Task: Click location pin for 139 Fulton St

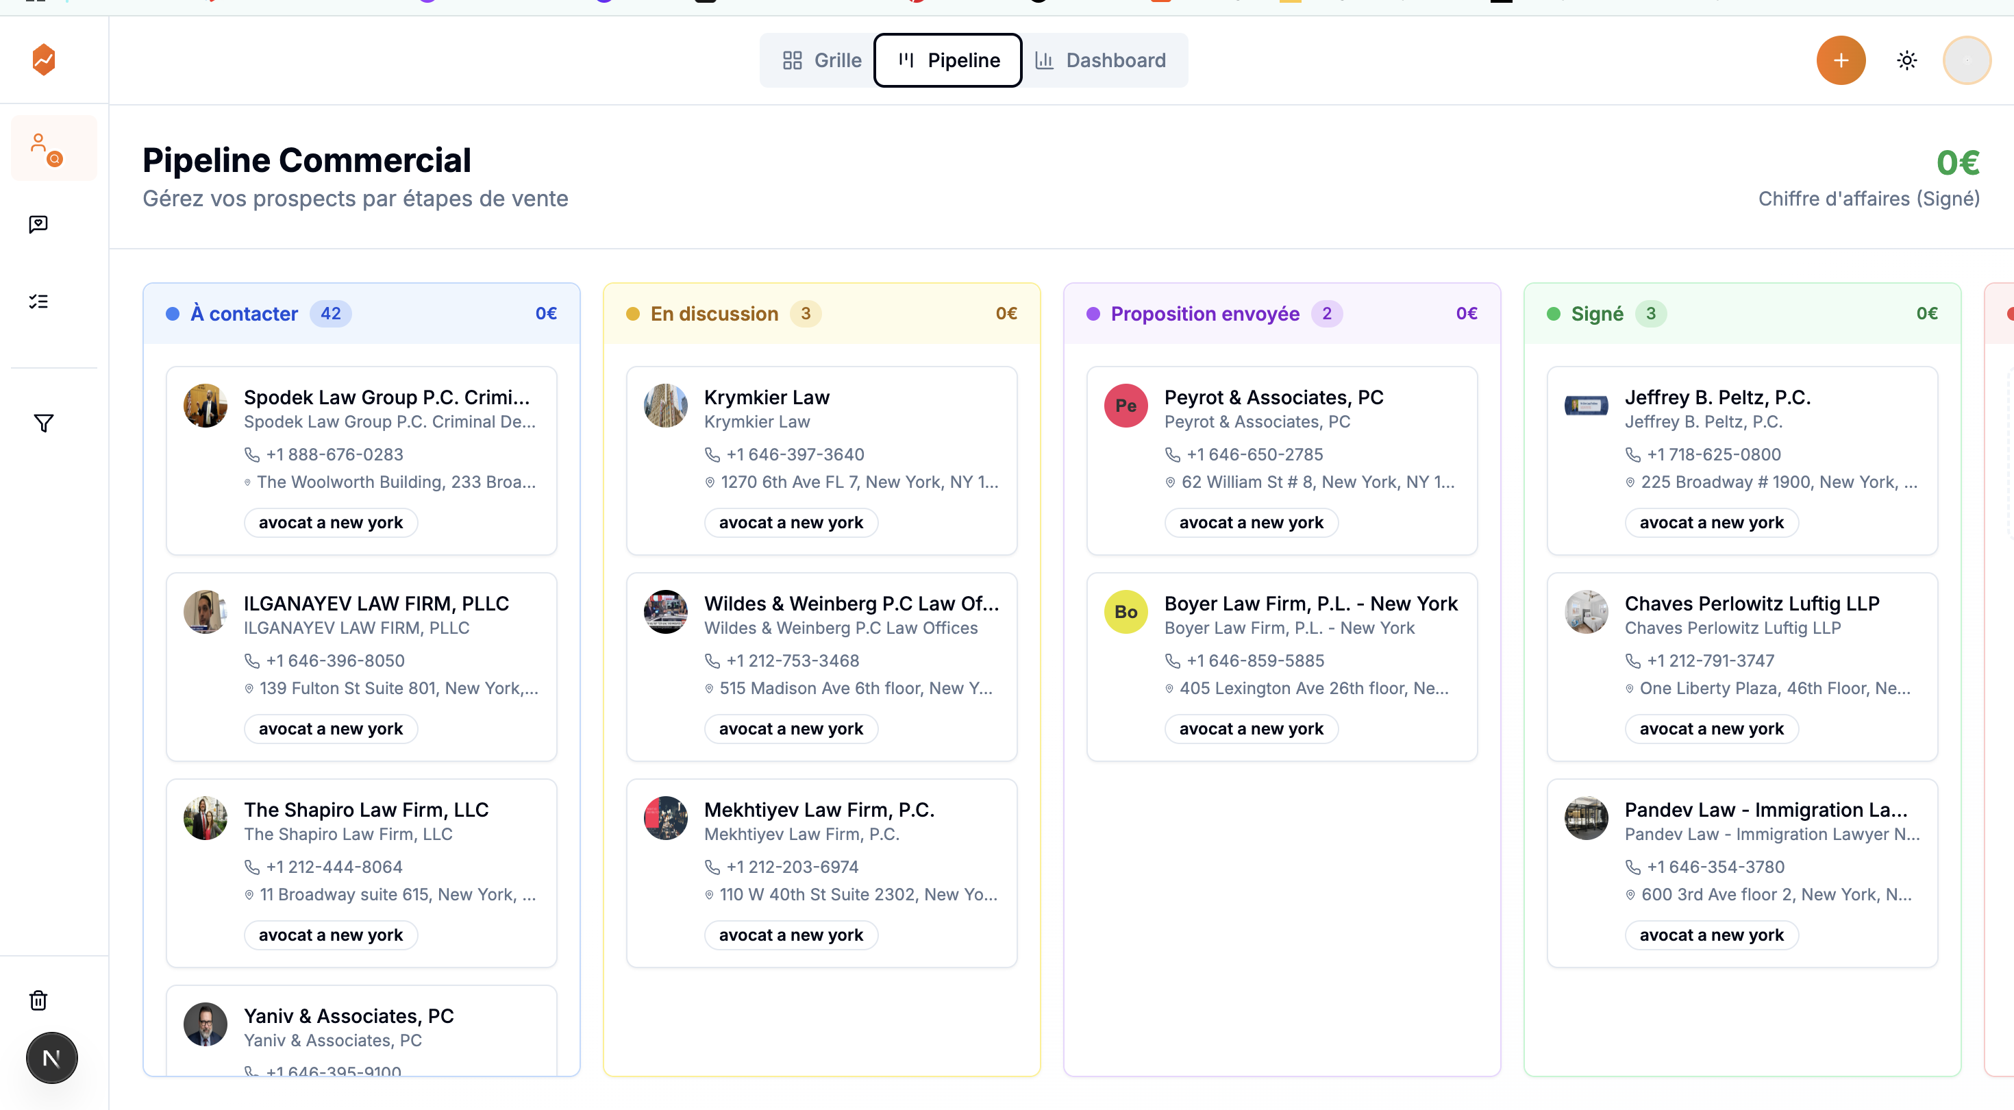Action: coord(249,689)
